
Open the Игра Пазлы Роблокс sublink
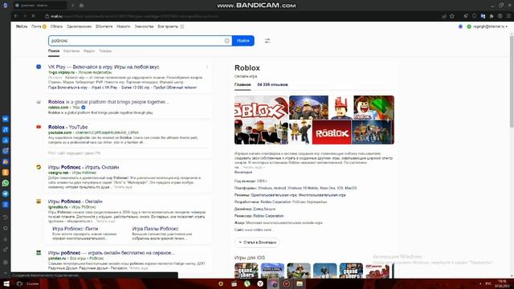tap(155, 229)
